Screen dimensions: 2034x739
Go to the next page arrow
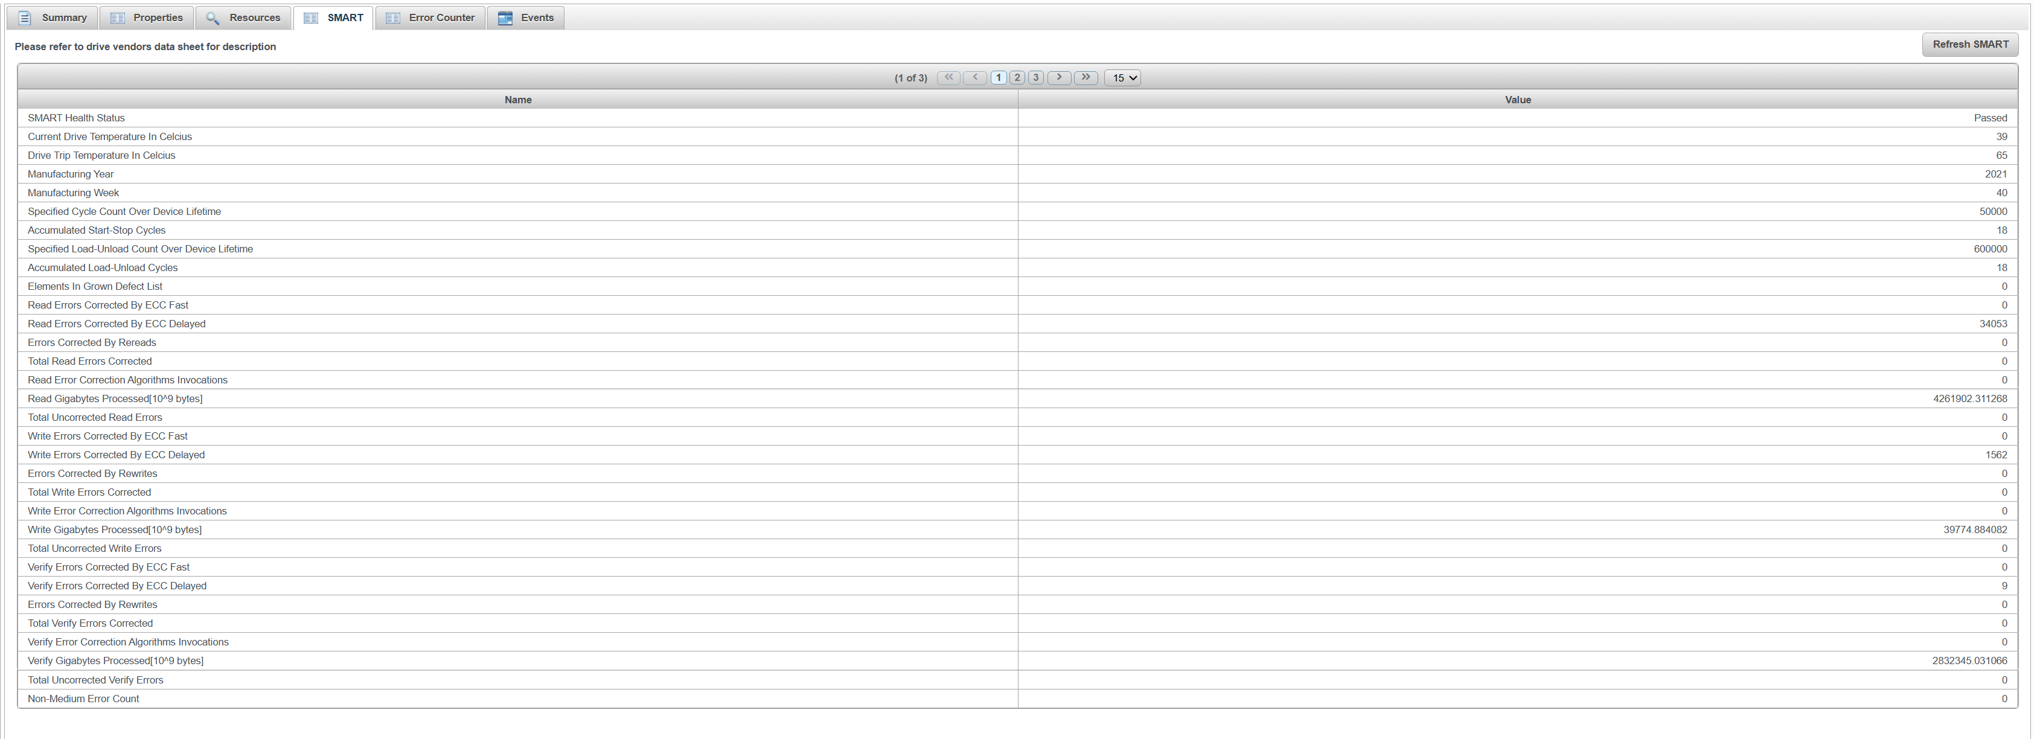pos(1059,77)
